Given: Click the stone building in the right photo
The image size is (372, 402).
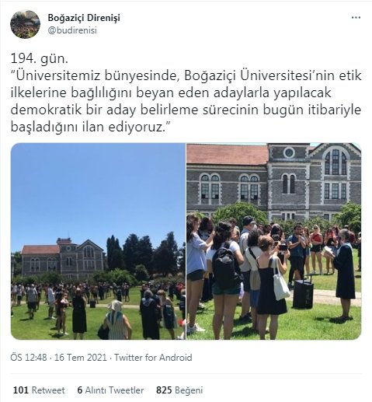Looking at the screenshot, I should (273, 180).
